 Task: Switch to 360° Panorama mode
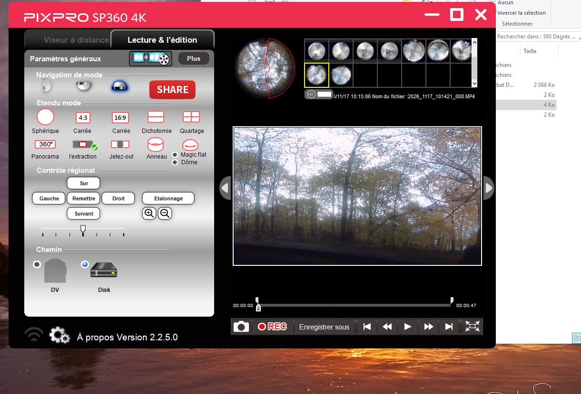(x=45, y=144)
